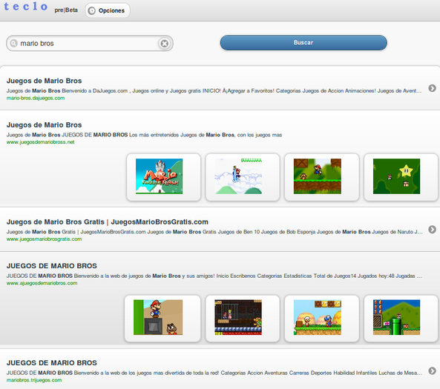Click snippet 'juegos mas divertida de toda la red'

tap(214, 373)
